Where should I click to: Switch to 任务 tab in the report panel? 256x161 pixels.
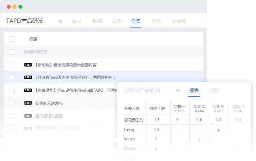click(213, 90)
